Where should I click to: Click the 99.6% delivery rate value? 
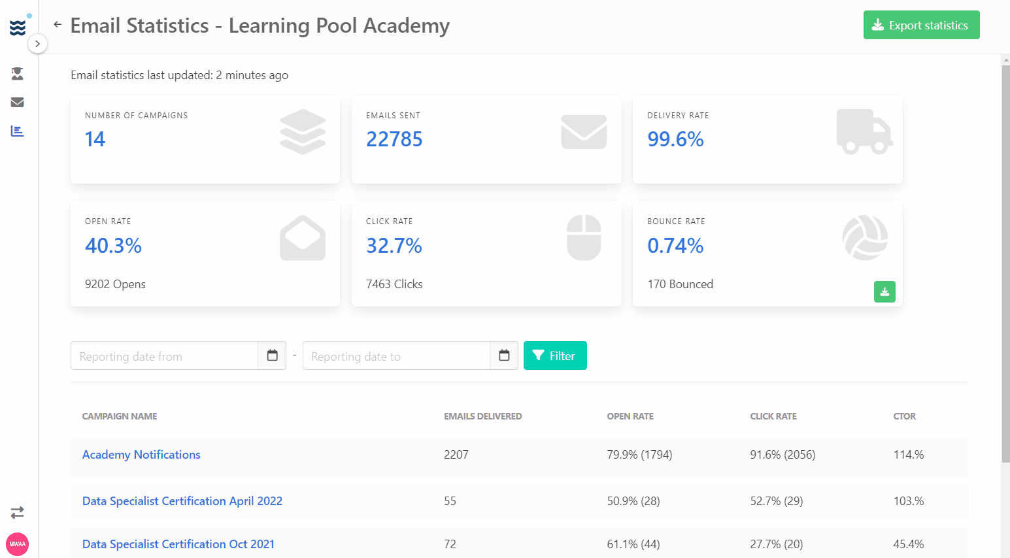(x=675, y=139)
